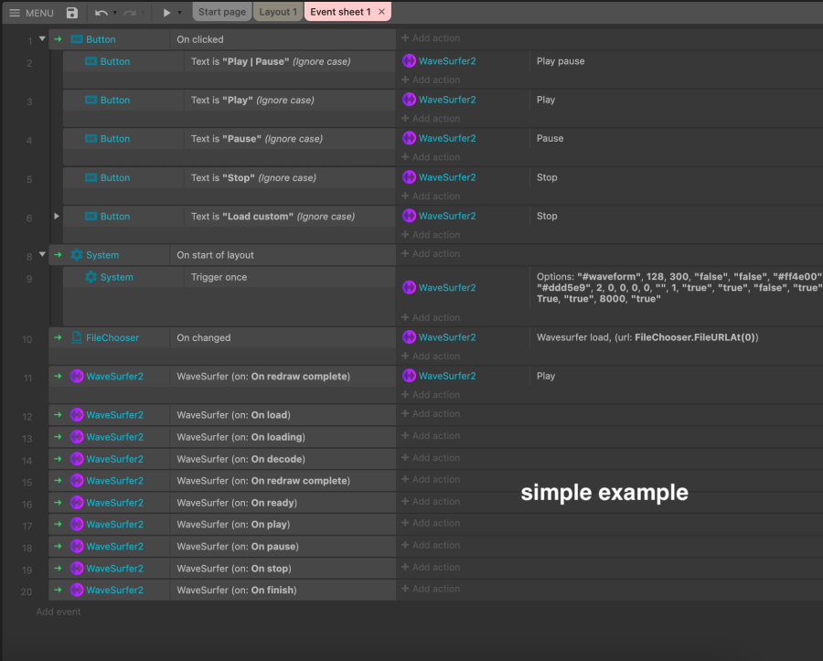Screen dimensions: 823x661
Task: Click System gear icon in Trigger once row
Action: click(x=91, y=277)
